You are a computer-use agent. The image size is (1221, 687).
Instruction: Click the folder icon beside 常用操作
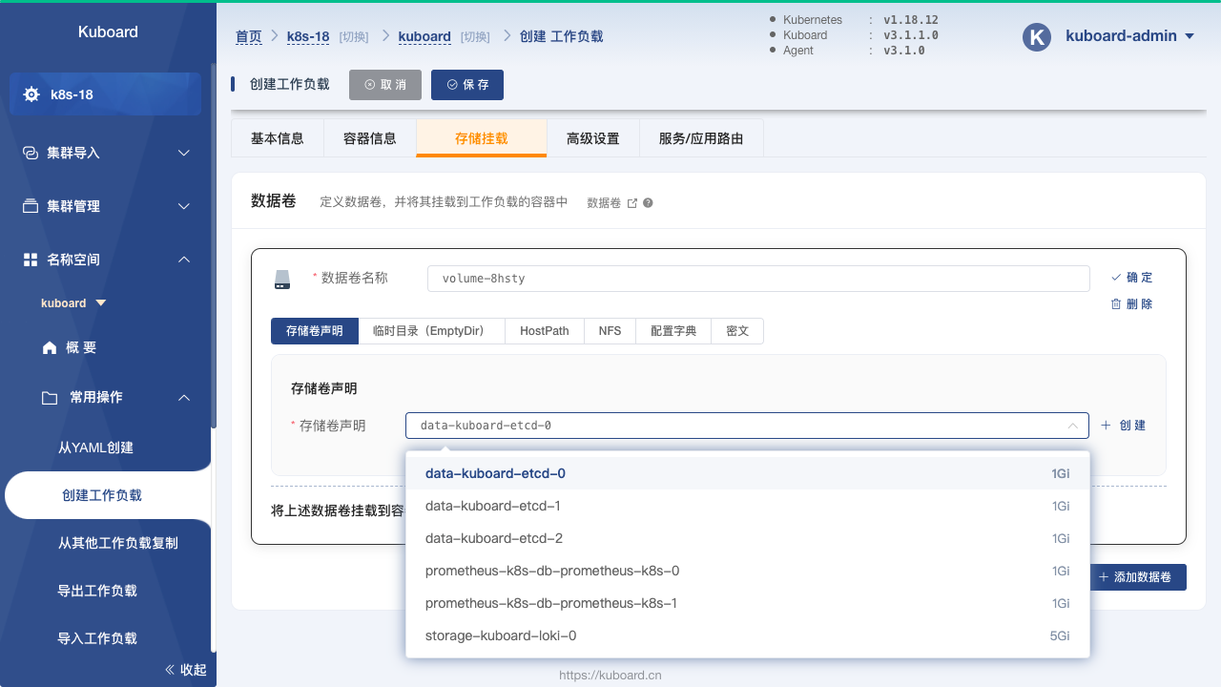coord(50,397)
